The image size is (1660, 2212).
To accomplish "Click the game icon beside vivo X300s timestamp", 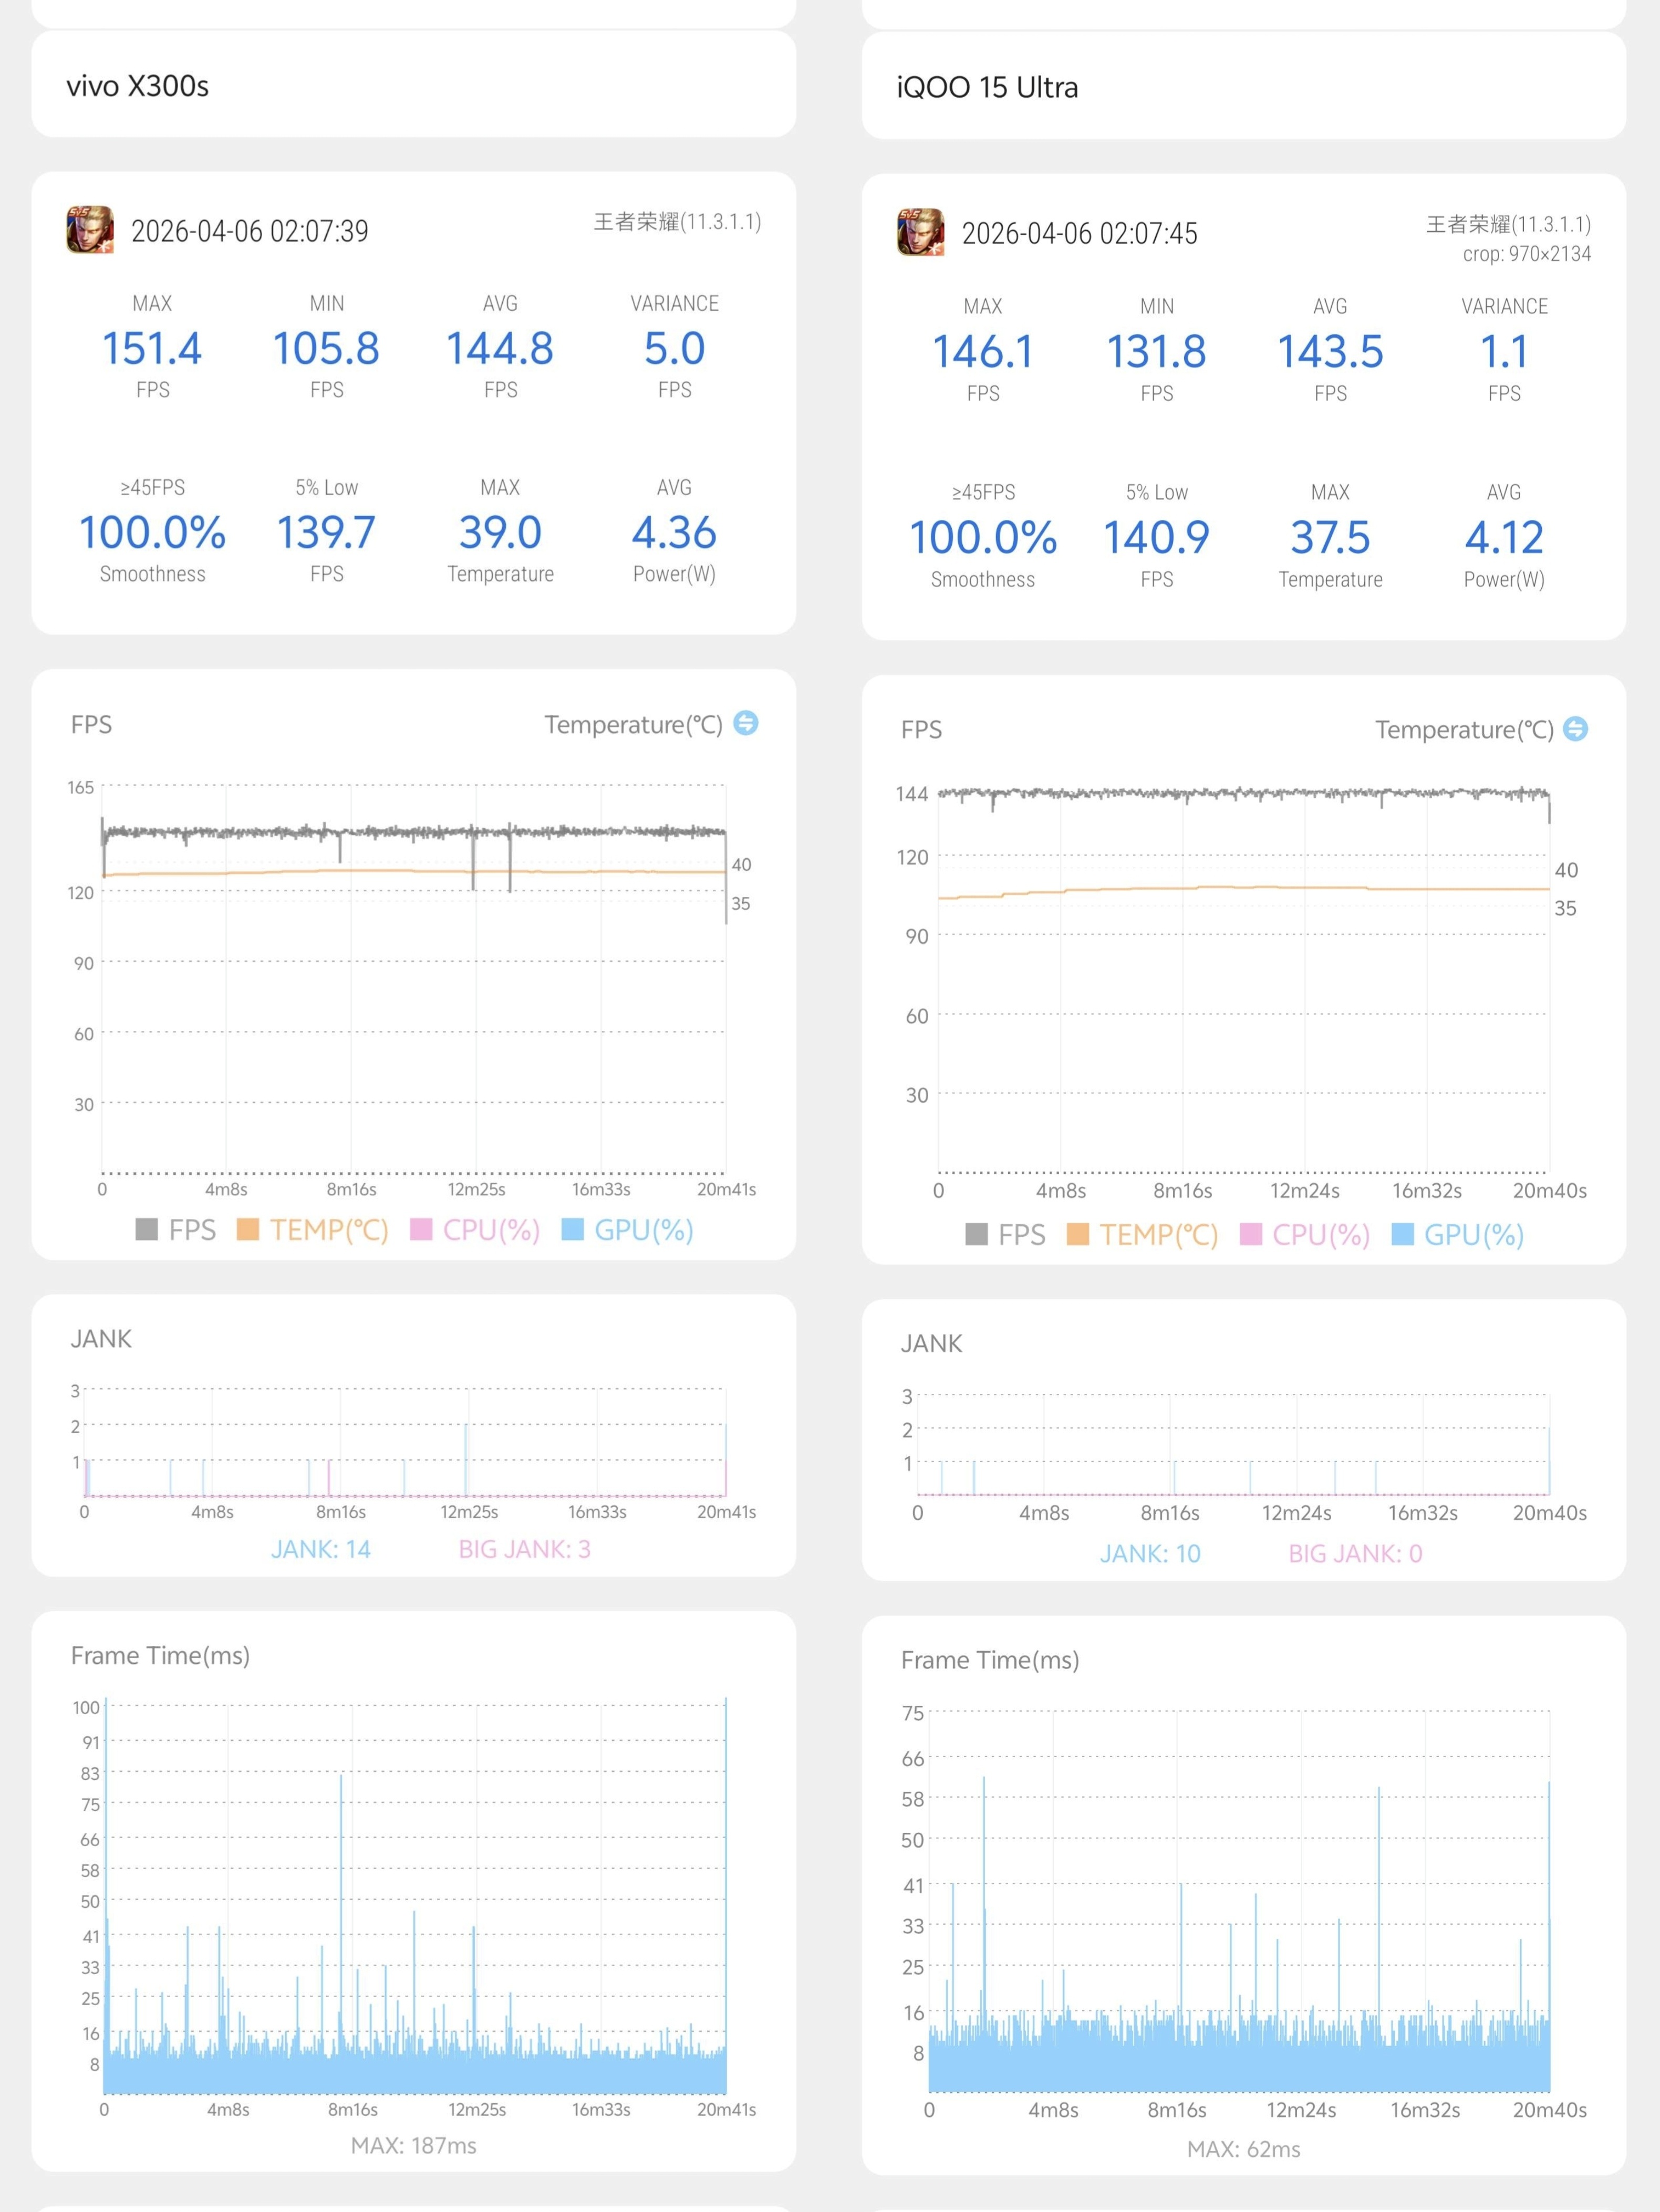I will click(x=90, y=230).
